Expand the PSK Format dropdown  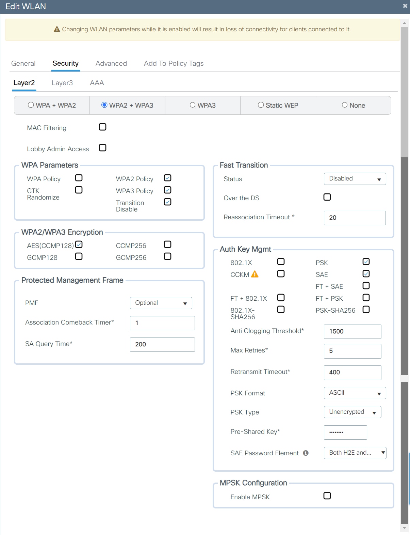(x=355, y=393)
